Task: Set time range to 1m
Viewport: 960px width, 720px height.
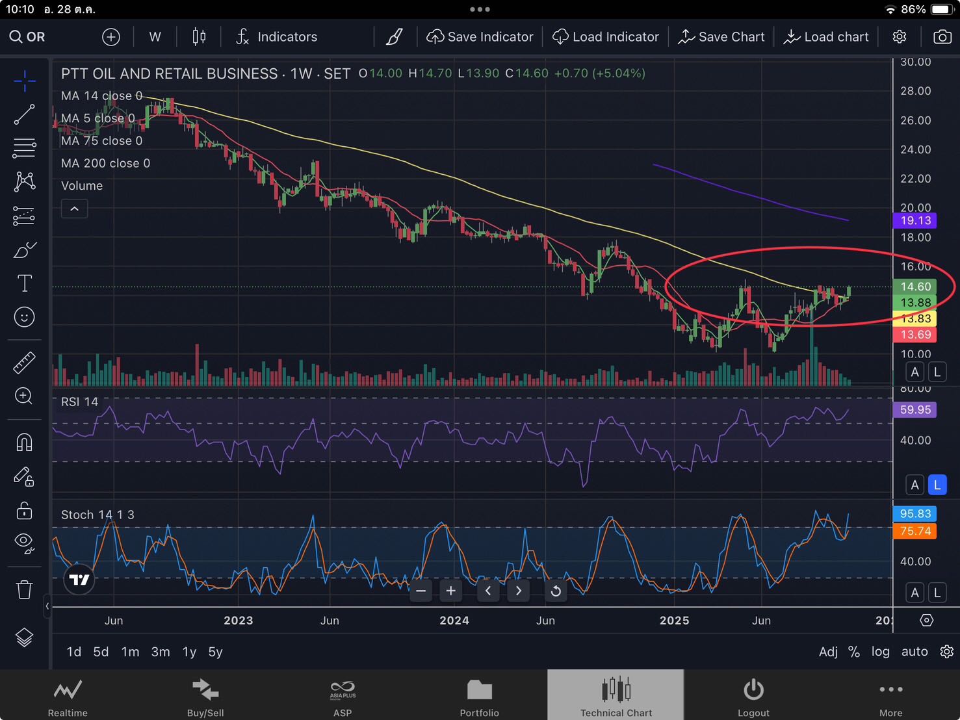Action: pyautogui.click(x=130, y=652)
